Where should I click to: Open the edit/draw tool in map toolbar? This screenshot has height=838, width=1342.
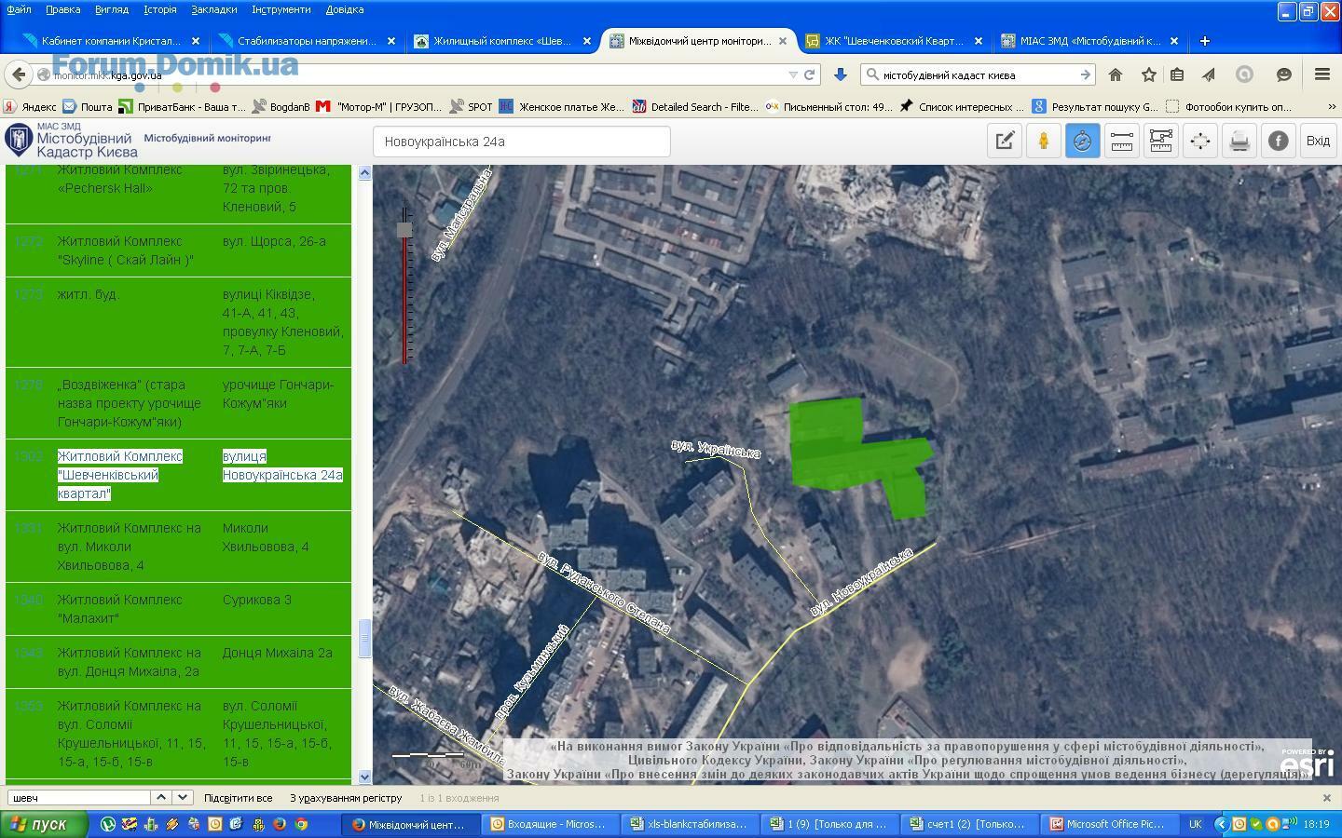(x=1005, y=141)
